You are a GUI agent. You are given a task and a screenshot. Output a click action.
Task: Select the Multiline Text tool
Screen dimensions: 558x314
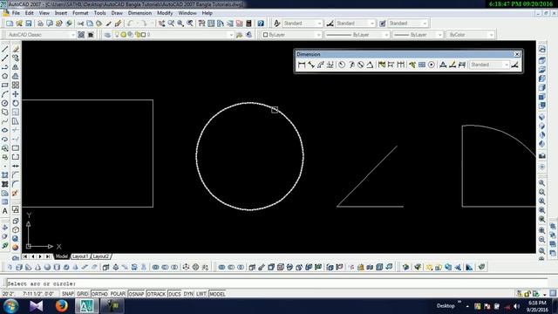(5, 211)
